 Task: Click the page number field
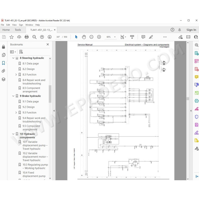(58, 37)
